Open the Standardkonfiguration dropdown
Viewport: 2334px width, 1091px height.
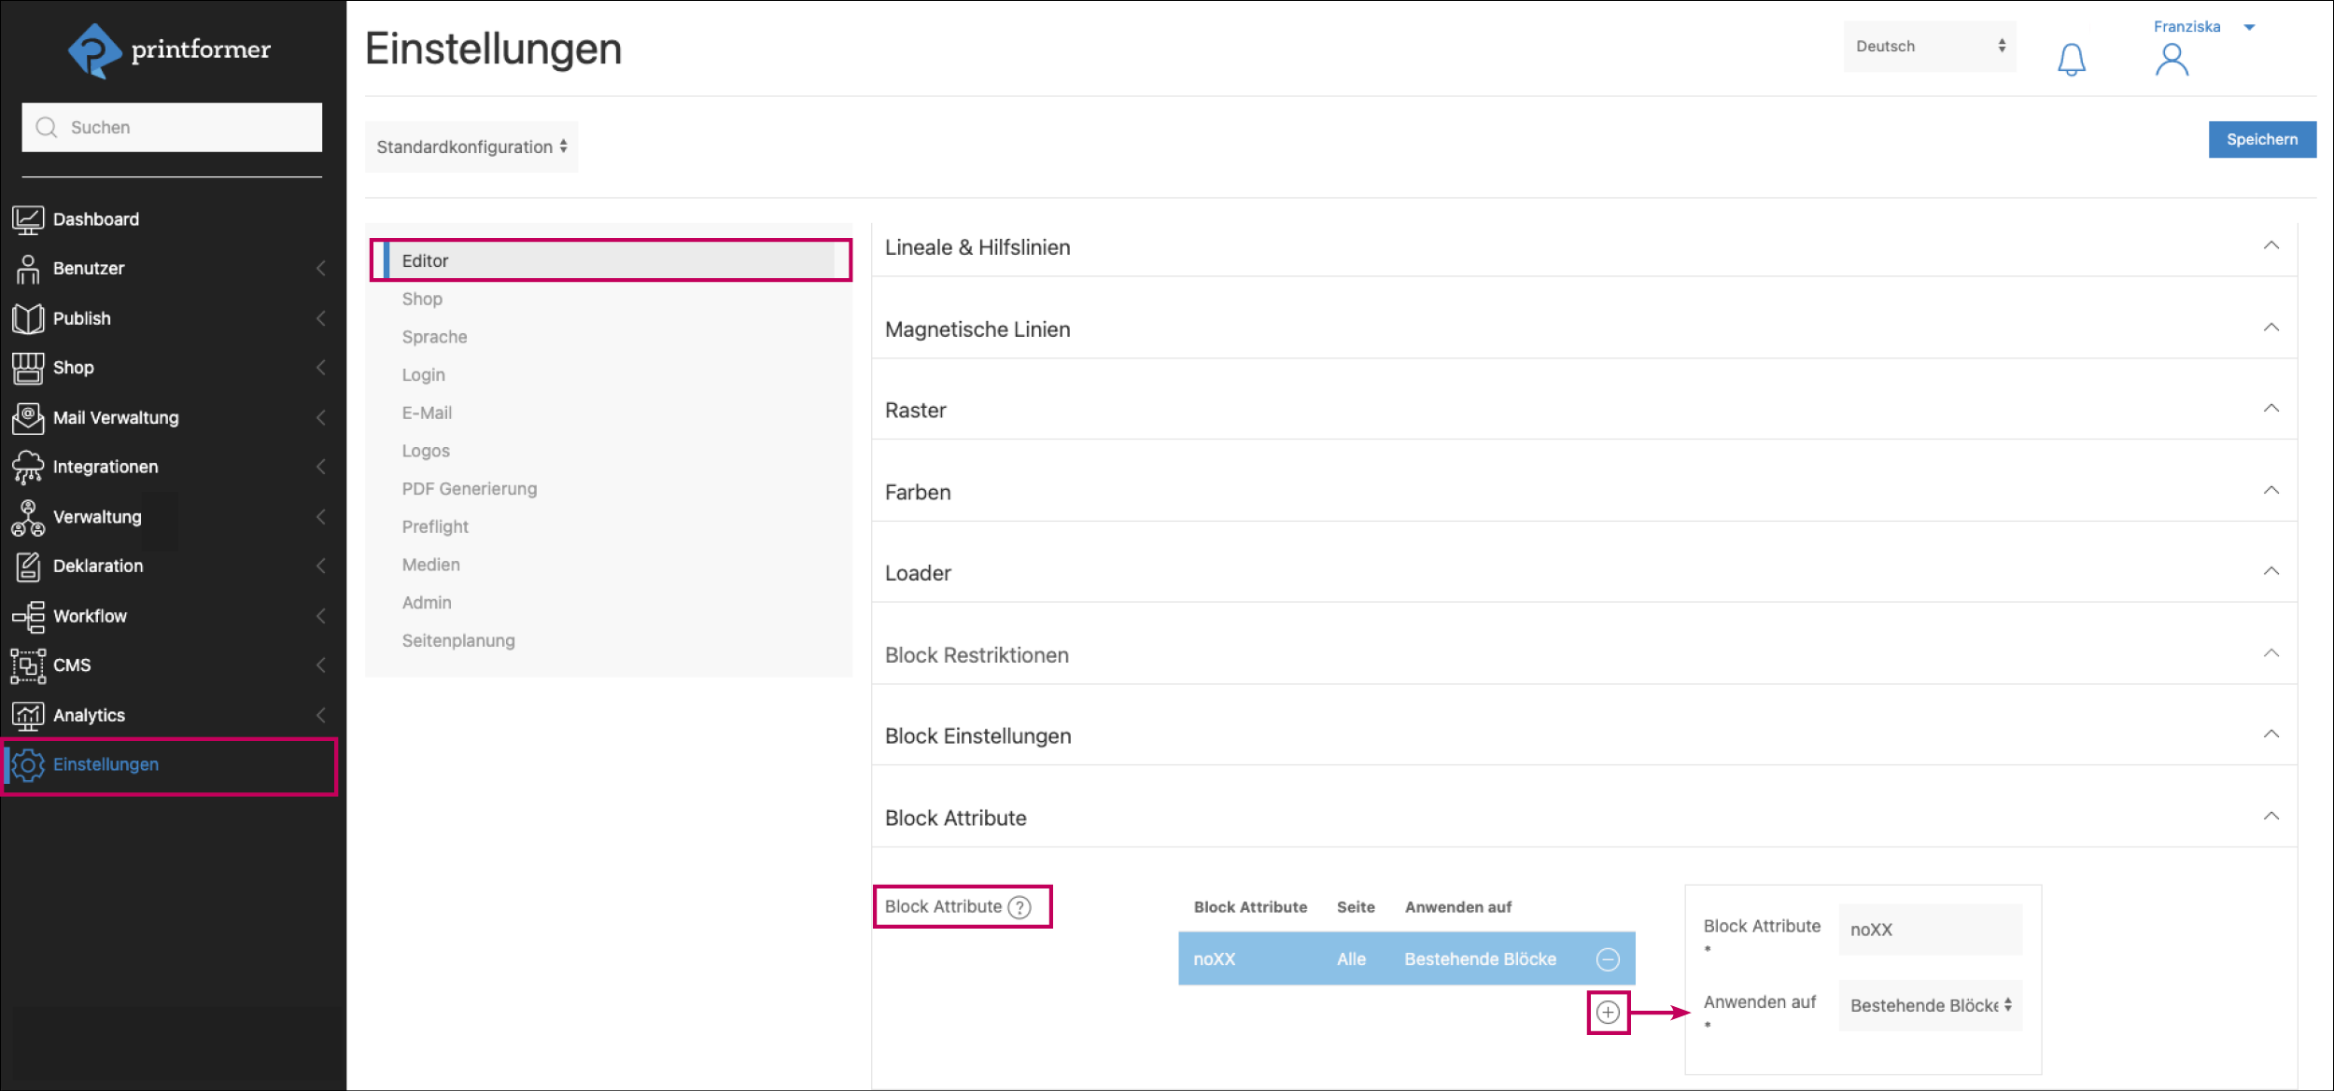tap(471, 147)
